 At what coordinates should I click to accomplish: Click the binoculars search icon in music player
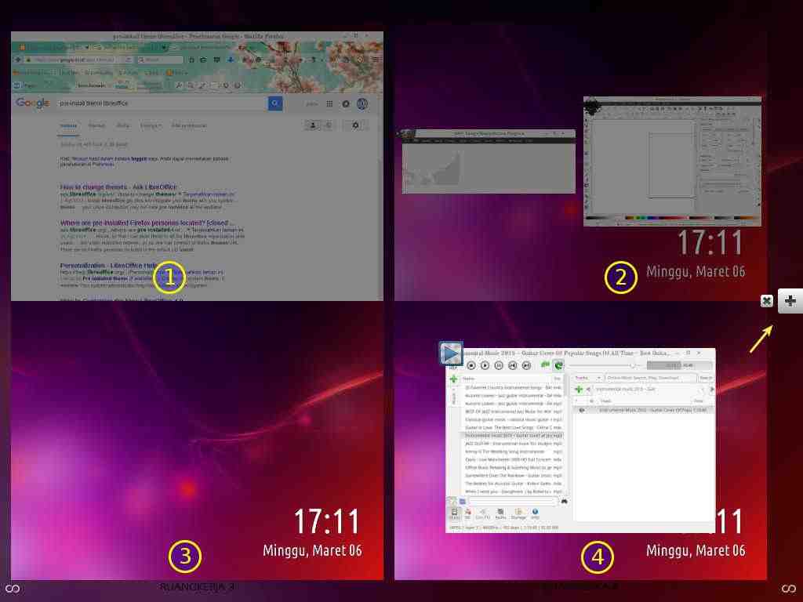564,501
